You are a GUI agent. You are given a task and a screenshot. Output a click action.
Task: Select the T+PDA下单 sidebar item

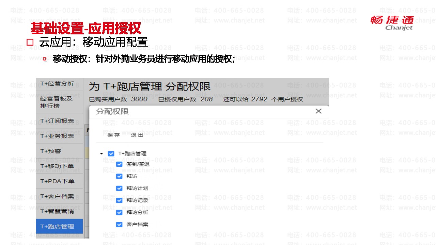click(x=60, y=181)
